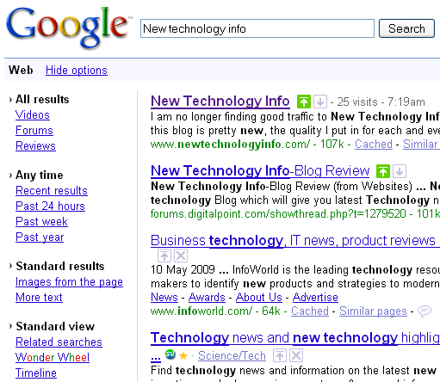Demote the New Technology Info-Blog Review result
The image size is (440, 382).
coord(400,171)
